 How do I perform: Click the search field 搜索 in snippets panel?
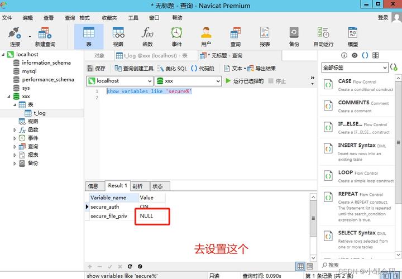[x=357, y=265]
